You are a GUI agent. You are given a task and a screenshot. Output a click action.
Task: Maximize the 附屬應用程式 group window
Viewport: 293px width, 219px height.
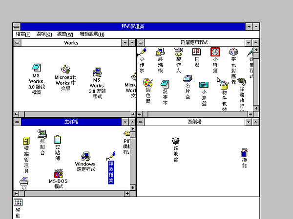click(x=255, y=43)
